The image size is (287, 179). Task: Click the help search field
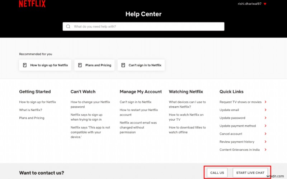point(143,26)
